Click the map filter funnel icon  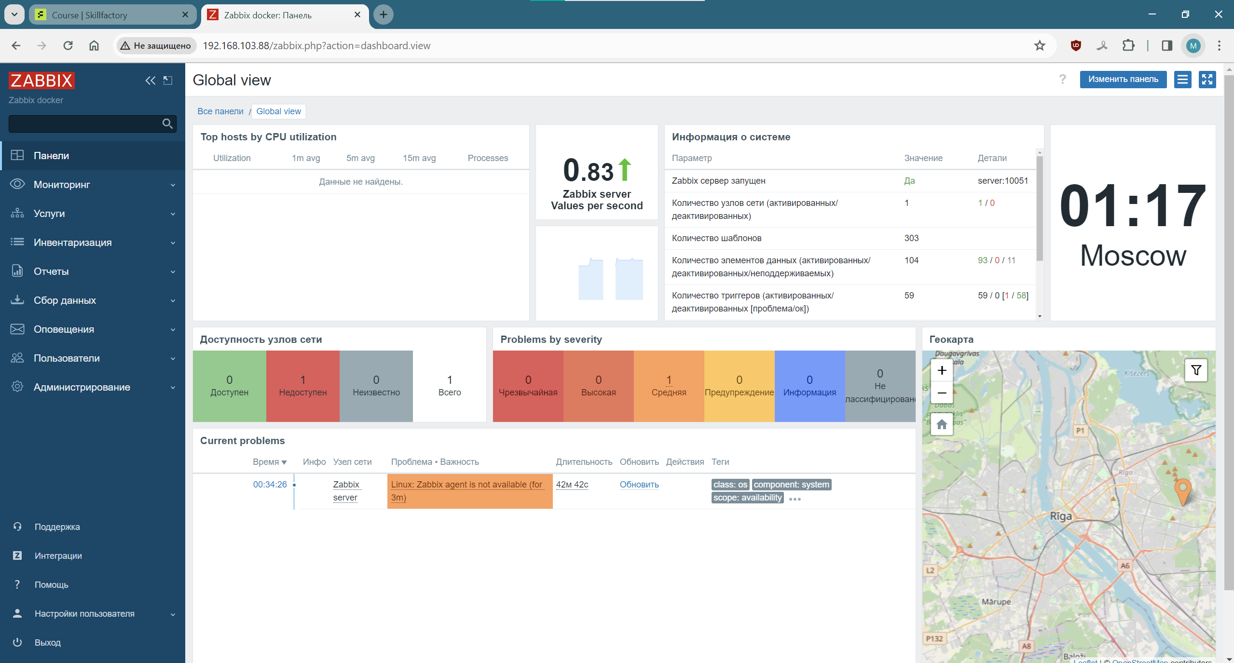(1196, 370)
